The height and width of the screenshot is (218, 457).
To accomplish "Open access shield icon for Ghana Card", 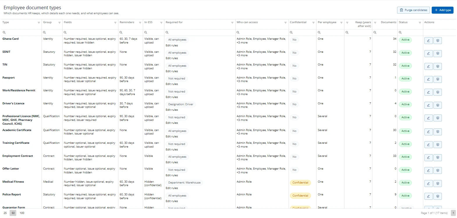I will pyautogui.click(x=438, y=41).
